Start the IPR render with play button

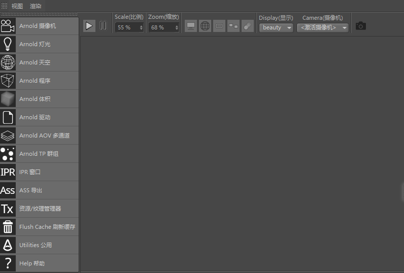tap(89, 26)
